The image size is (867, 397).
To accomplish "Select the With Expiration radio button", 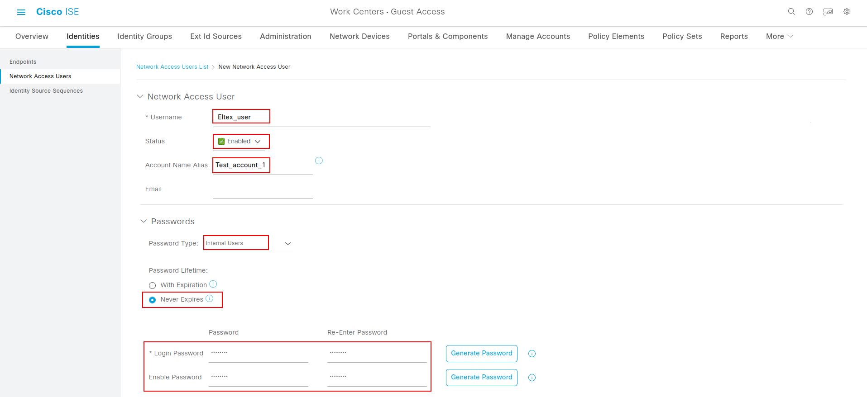I will pos(153,285).
